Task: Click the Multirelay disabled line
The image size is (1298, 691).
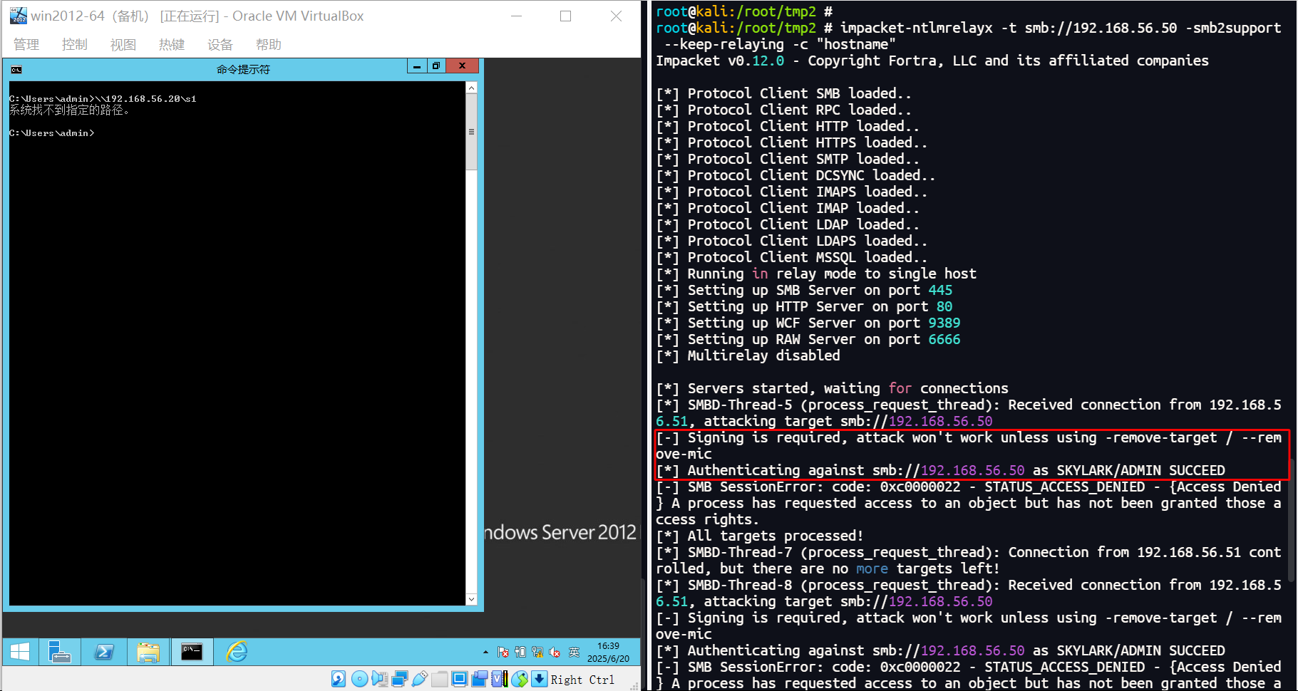Action: [x=748, y=355]
